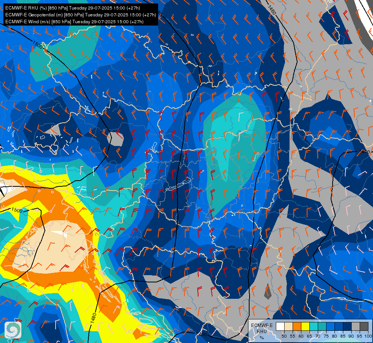Click the 1460 contour label on the grey area
373x343 pixels.
click(x=272, y=10)
